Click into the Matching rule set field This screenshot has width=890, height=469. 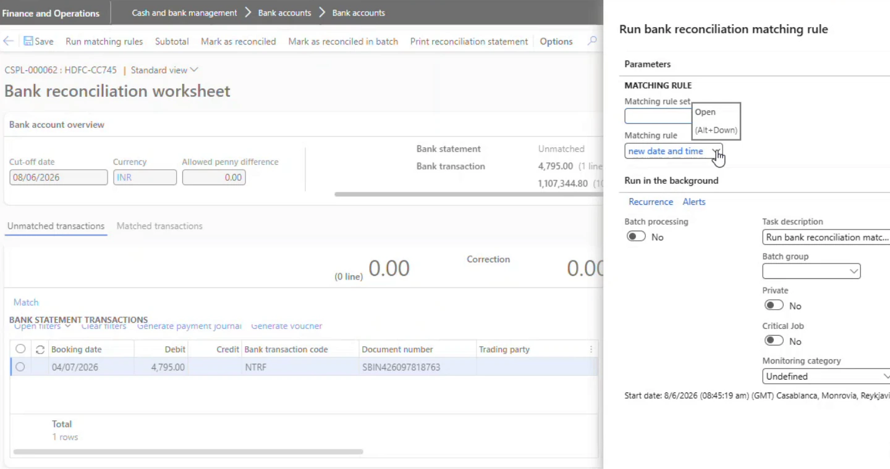658,116
